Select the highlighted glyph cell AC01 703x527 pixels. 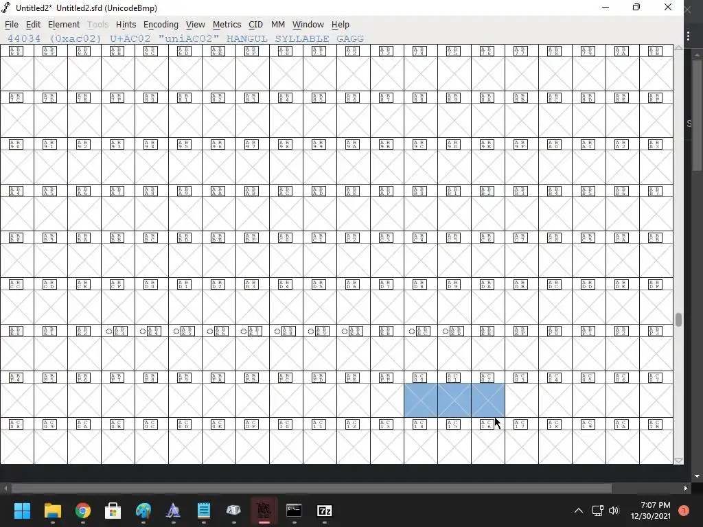[454, 400]
